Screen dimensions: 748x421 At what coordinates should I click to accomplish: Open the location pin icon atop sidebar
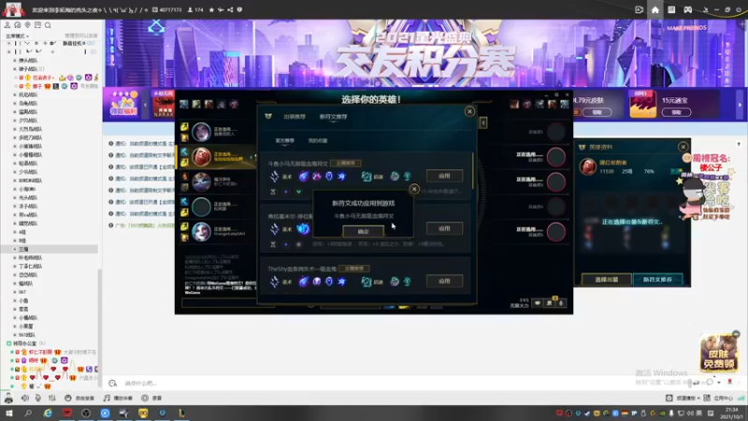click(x=27, y=25)
